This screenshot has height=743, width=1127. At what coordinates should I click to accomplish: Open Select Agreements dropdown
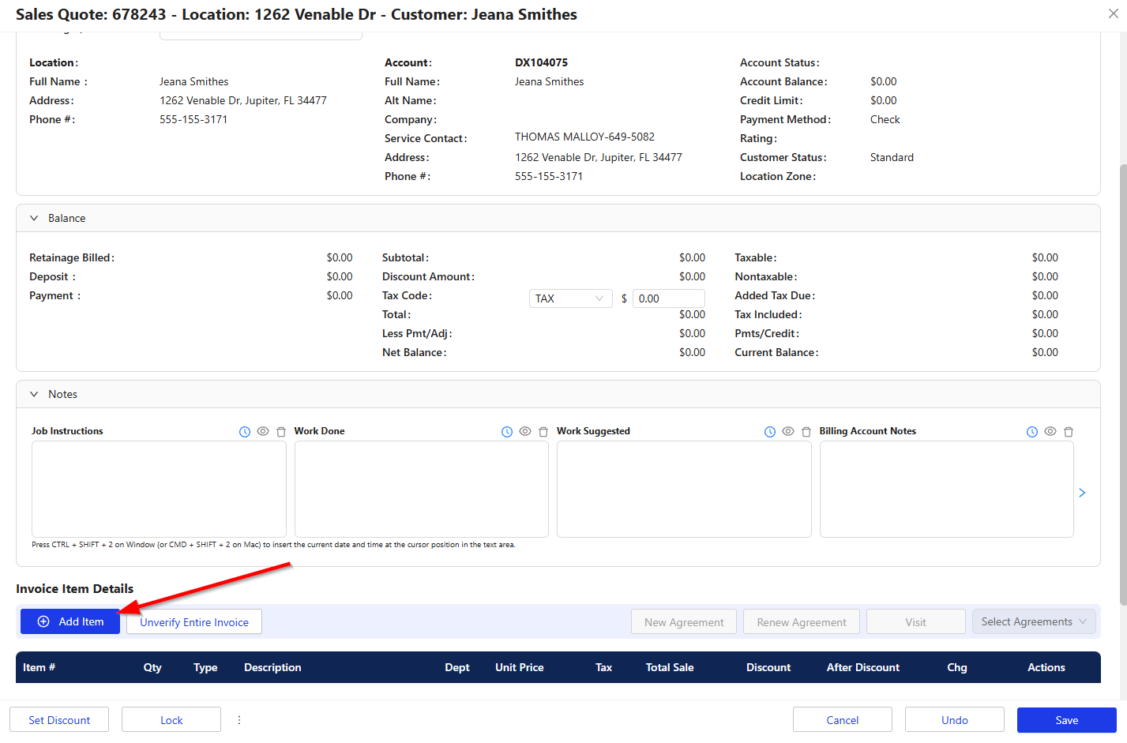[x=1034, y=622]
